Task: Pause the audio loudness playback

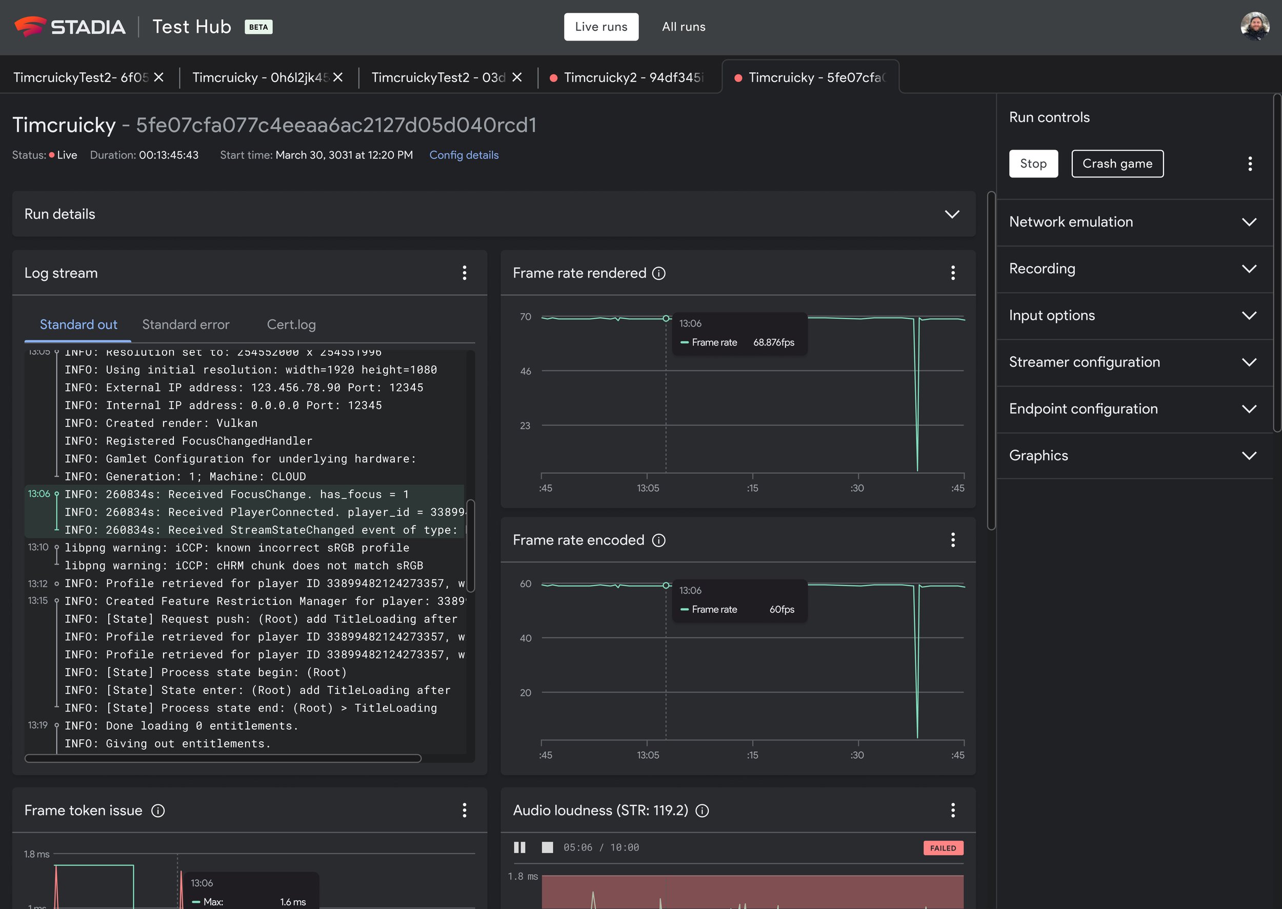Action: pos(519,847)
